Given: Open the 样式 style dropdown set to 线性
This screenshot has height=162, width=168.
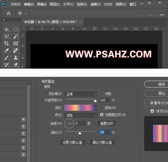Looking at the screenshot, I should (x=81, y=115).
